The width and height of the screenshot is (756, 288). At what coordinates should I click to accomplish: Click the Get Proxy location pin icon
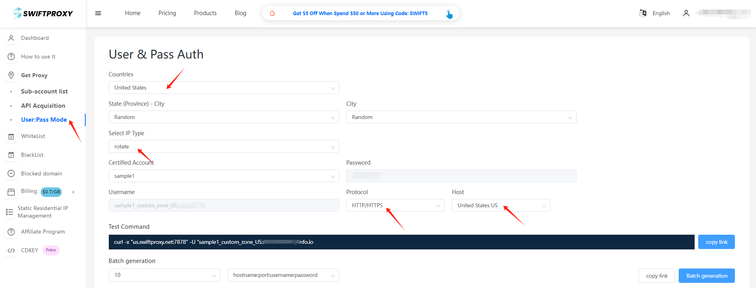point(11,75)
